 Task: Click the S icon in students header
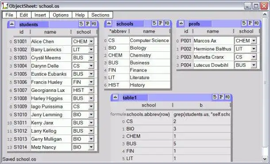(81, 23)
